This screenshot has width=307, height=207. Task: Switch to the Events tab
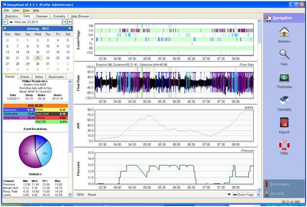coord(24,77)
